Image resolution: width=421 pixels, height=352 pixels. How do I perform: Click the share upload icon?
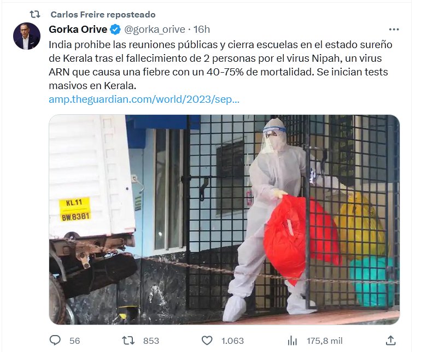click(391, 340)
